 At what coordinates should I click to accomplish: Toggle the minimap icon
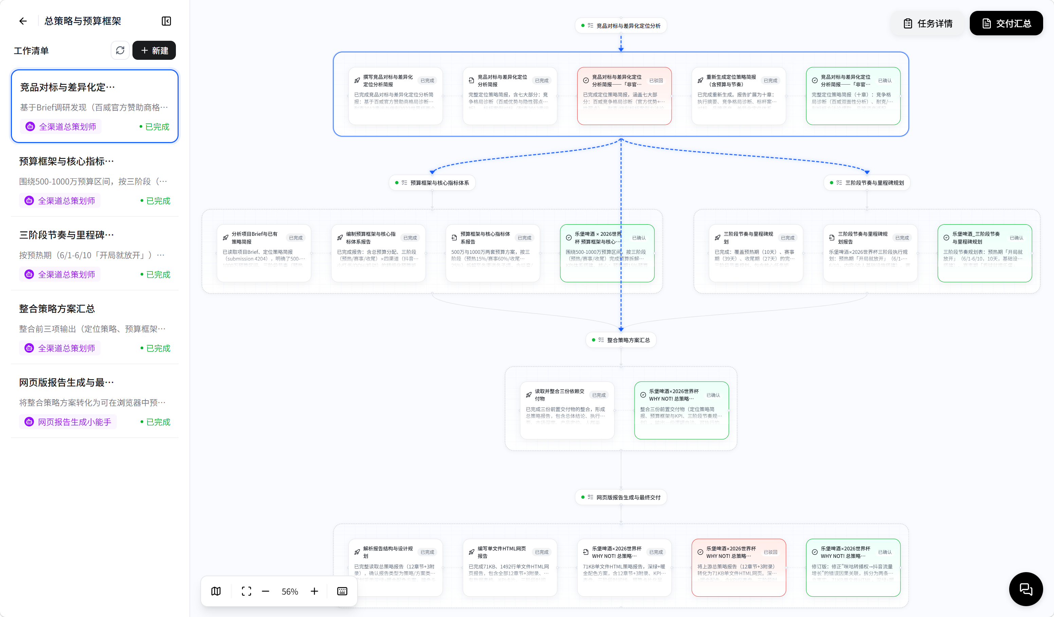coord(216,591)
